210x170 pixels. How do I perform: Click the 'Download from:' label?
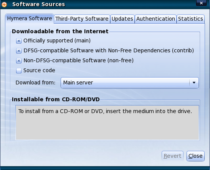35,83
